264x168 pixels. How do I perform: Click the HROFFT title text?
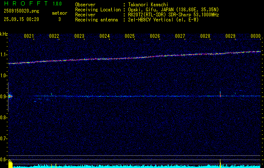tap(26, 3)
